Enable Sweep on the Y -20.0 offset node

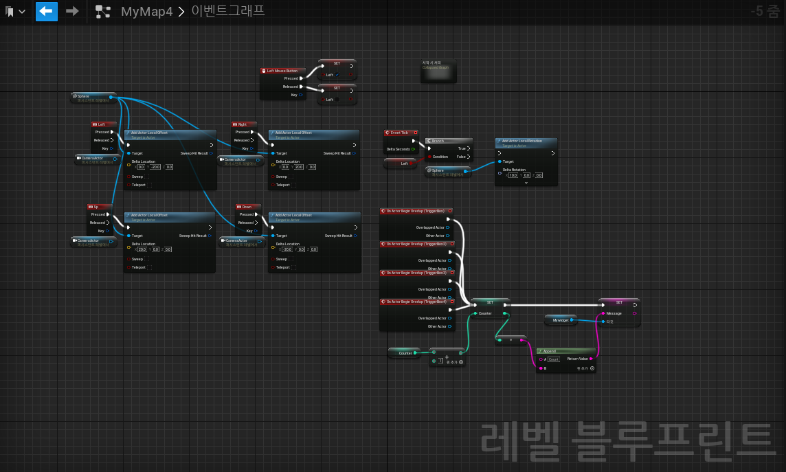(x=147, y=177)
